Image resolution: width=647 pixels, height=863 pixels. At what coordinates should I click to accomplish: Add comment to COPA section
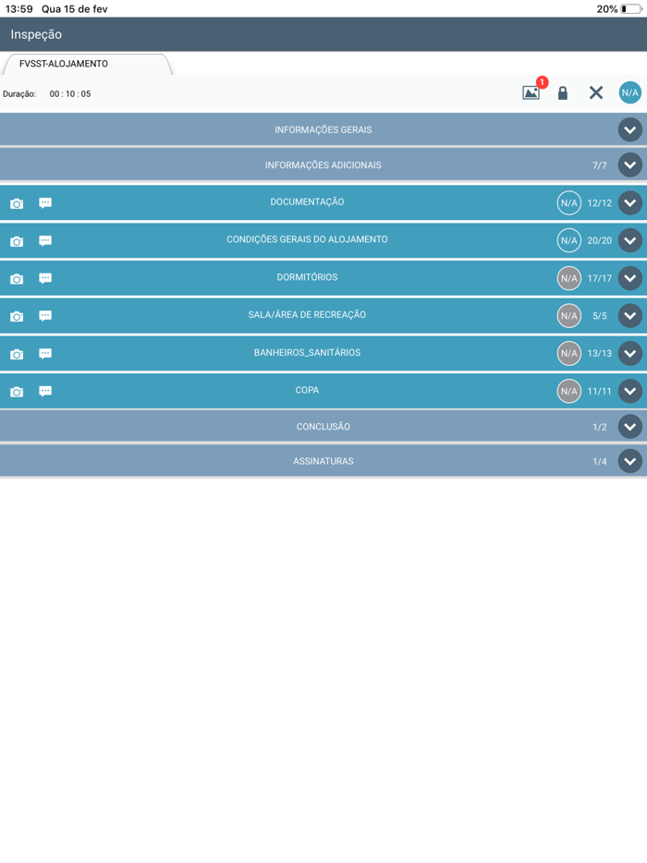(45, 391)
